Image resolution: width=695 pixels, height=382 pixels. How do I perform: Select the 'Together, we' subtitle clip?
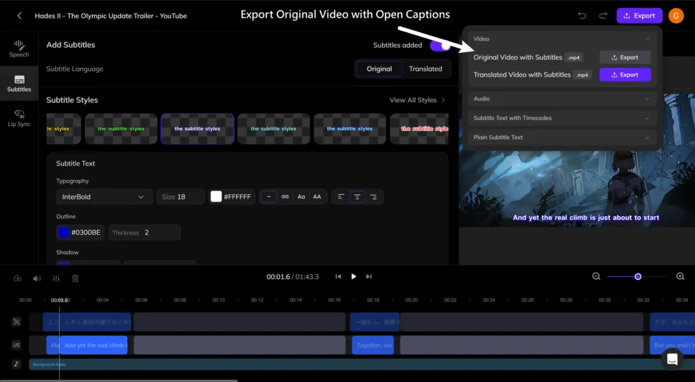click(x=373, y=345)
